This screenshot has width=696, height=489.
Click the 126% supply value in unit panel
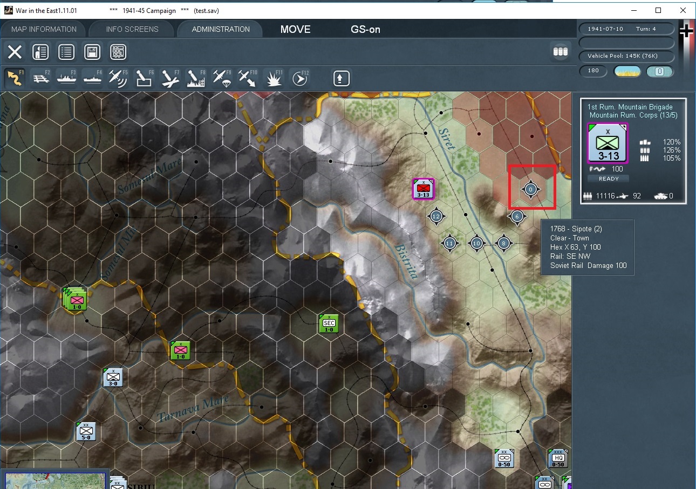tap(672, 150)
